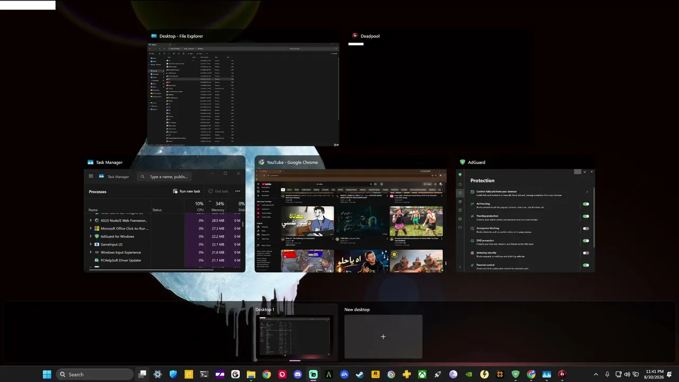Enable Browsing security in AdGuard
The image size is (679, 382).
pos(586,253)
